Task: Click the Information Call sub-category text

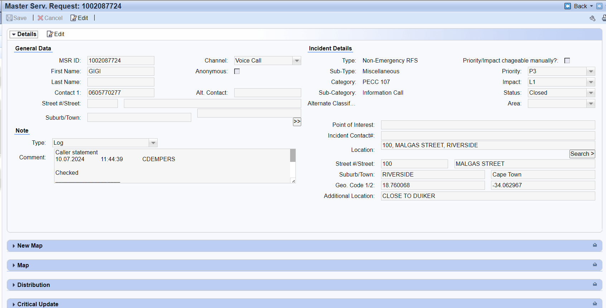Action: click(383, 93)
